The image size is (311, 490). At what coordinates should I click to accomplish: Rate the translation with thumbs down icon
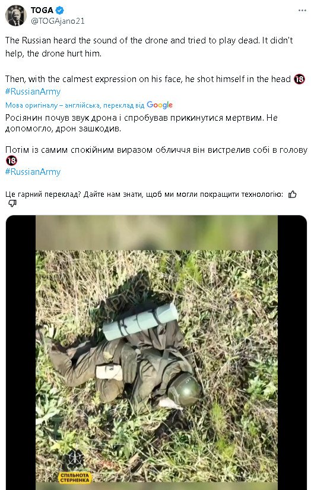[12, 204]
